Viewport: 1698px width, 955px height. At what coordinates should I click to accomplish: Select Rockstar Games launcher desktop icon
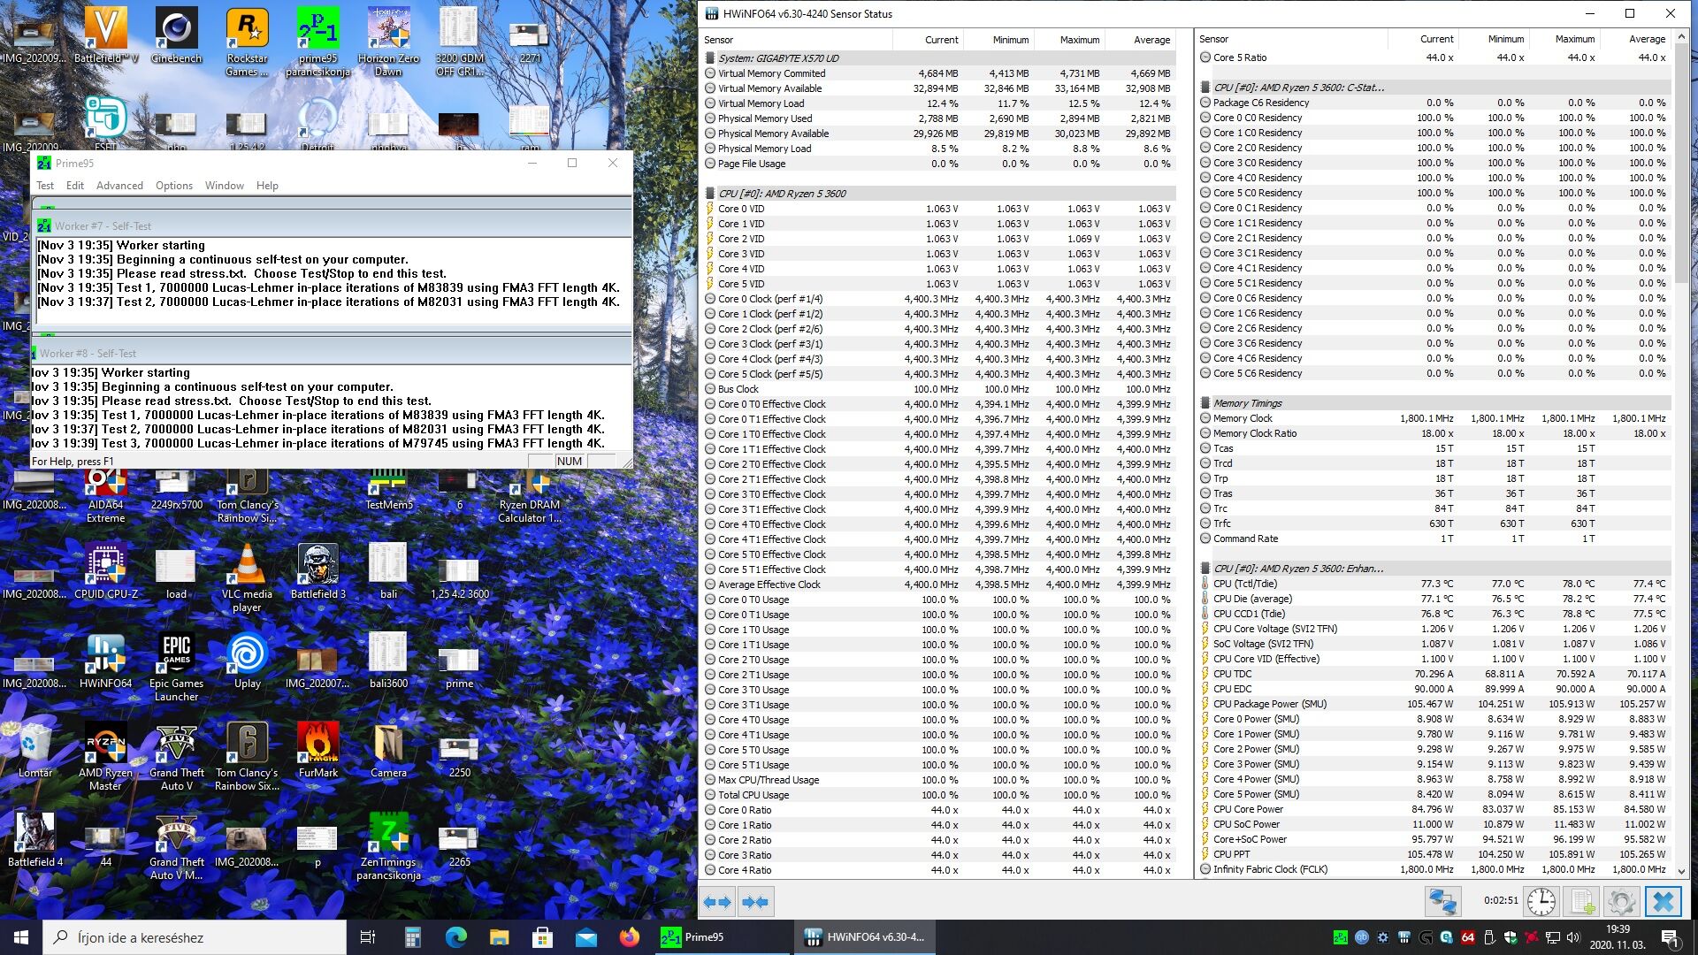tap(247, 42)
